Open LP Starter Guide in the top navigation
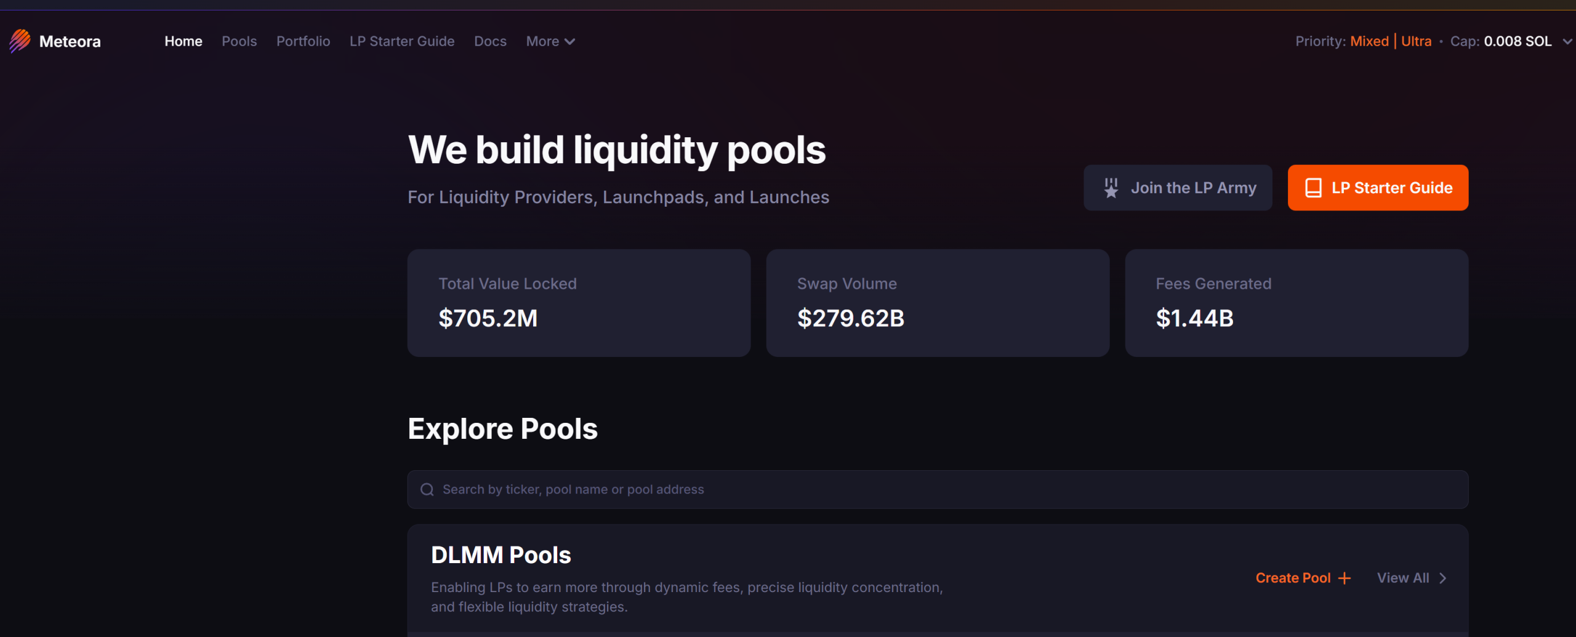1576x637 pixels. 402,41
